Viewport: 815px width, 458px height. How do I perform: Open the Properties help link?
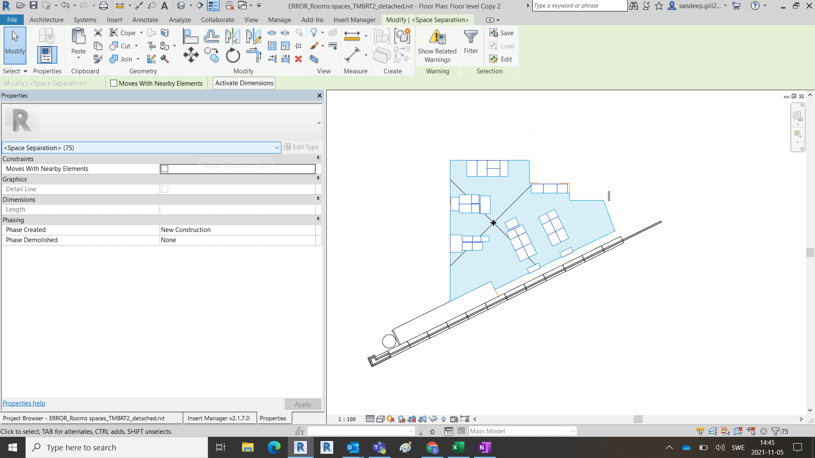[x=24, y=403]
